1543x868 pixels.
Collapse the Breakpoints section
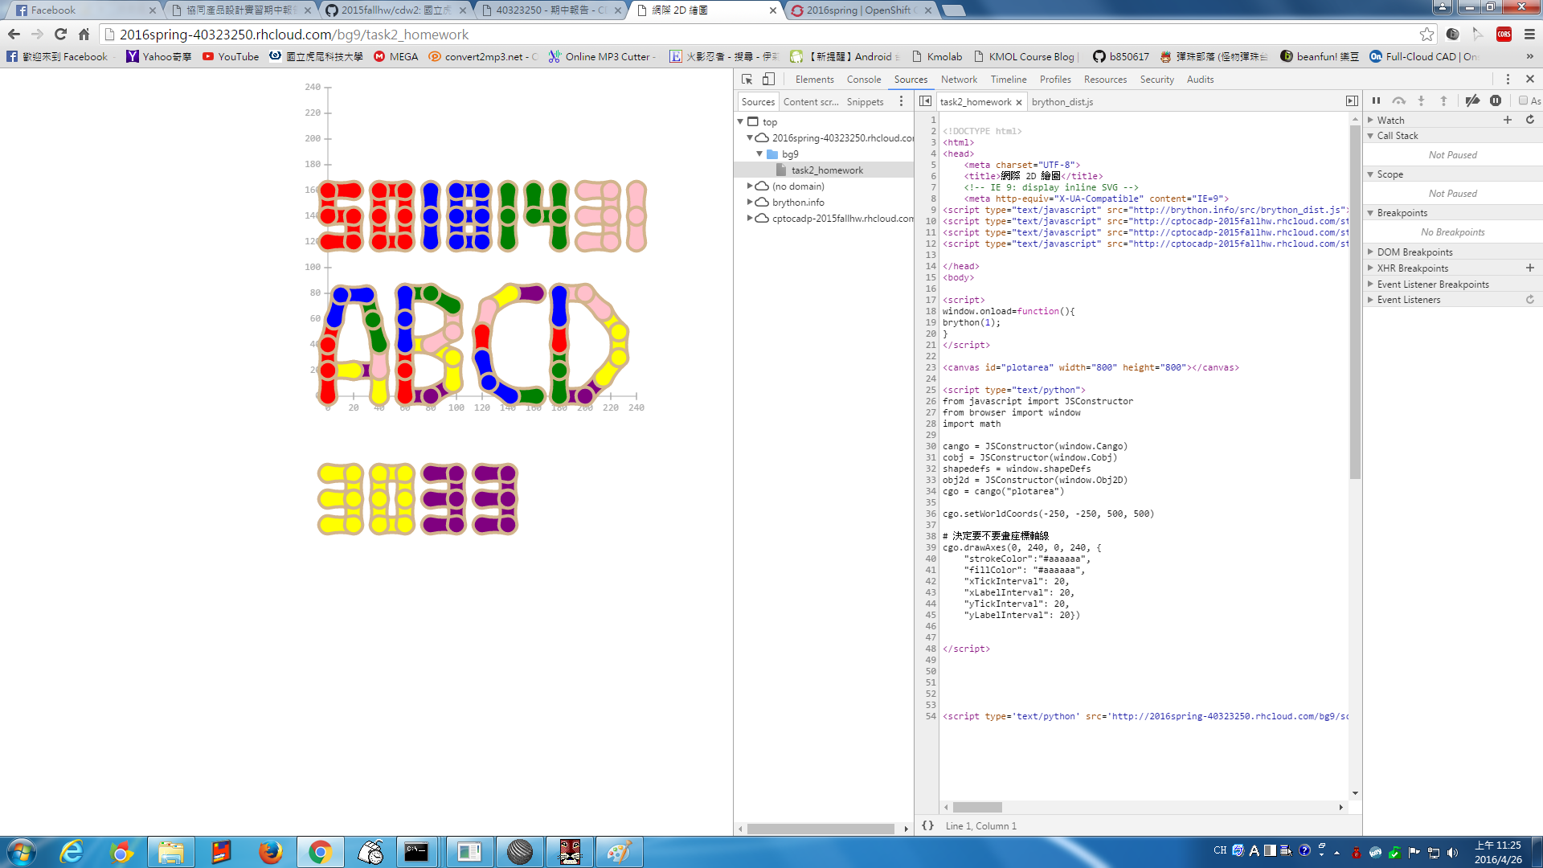click(1370, 212)
